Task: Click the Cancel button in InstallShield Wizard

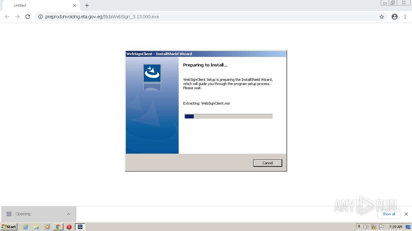Action: (267, 163)
